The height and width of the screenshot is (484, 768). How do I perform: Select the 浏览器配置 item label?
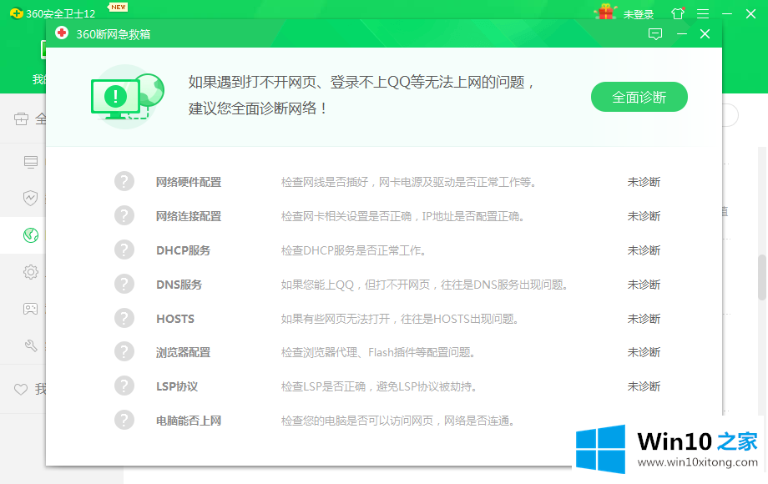[x=183, y=352]
